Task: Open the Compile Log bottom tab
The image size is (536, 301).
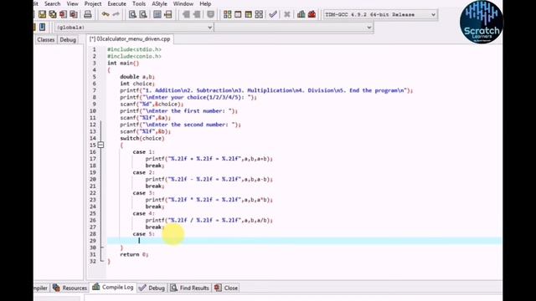Action: point(113,288)
